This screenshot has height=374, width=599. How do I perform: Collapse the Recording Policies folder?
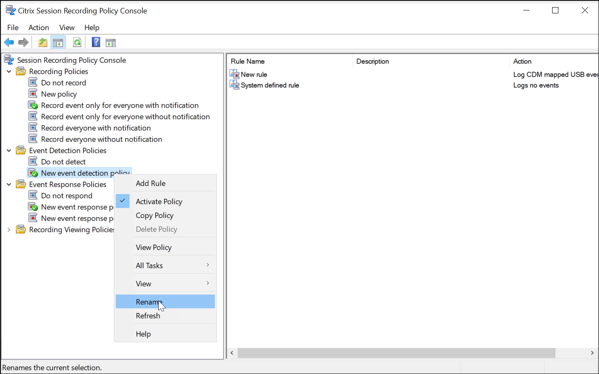9,72
